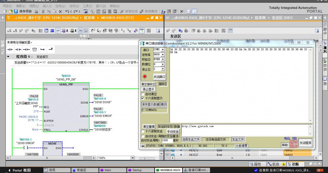Click the reset count (计数清零) button
Image resolution: width=328 pixels, height=173 pixels.
click(242, 146)
